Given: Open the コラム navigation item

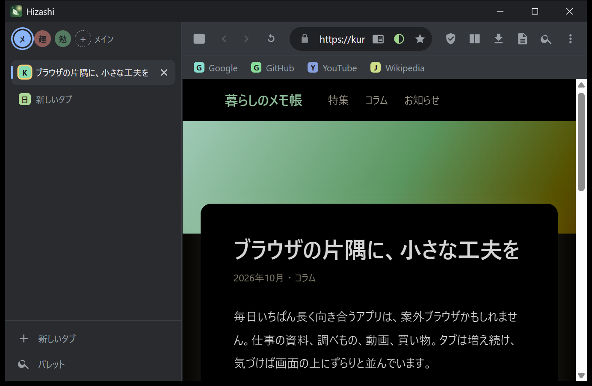Looking at the screenshot, I should pyautogui.click(x=376, y=100).
